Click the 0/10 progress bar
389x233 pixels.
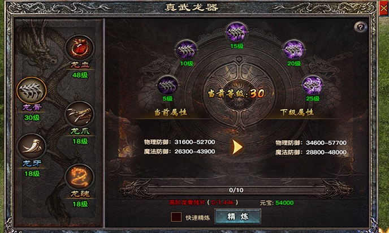[236, 191]
